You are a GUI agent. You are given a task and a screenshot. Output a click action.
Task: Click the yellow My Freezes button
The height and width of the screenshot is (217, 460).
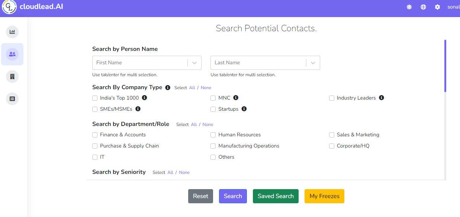click(324, 196)
